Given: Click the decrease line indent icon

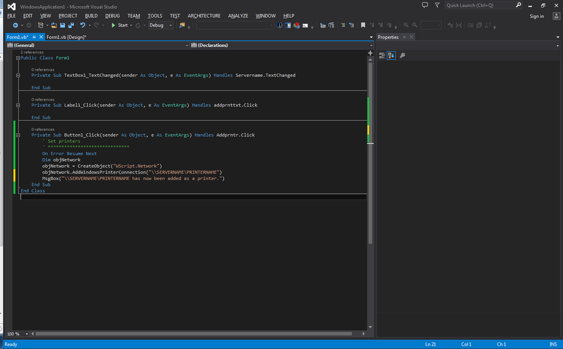Looking at the screenshot, I should 323,25.
